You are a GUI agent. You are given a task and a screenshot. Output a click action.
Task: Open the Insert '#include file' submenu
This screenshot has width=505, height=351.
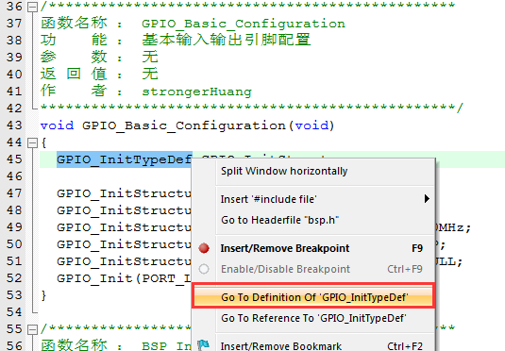[313, 199]
